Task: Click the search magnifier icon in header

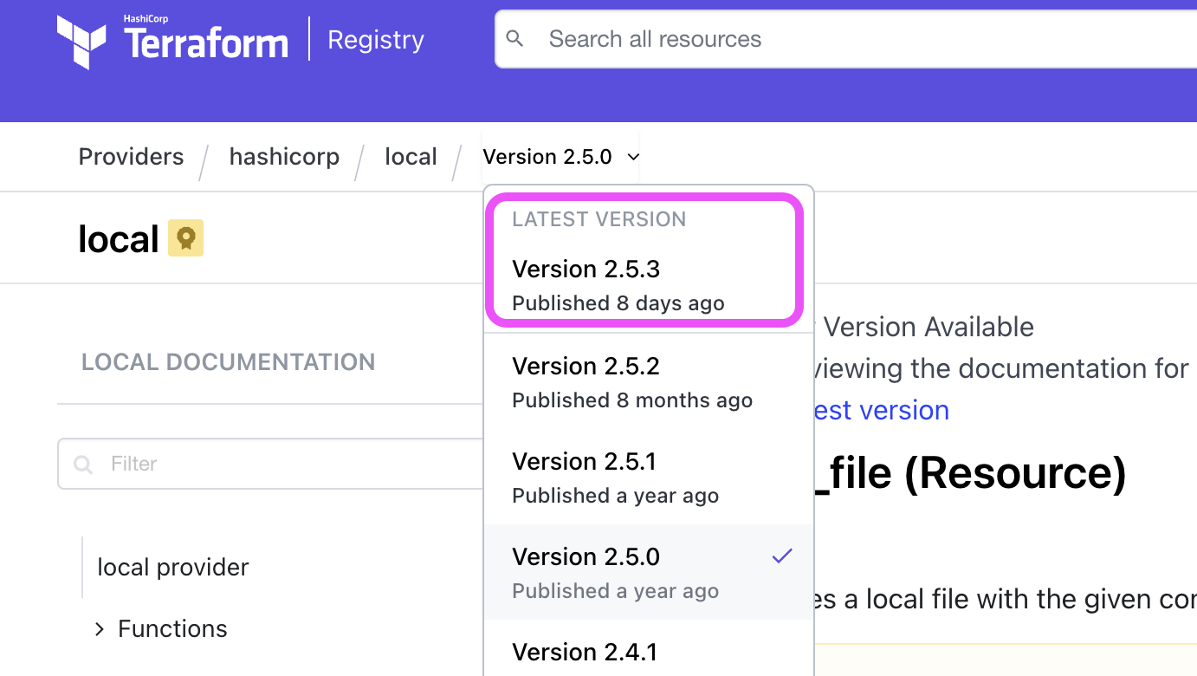Action: [x=515, y=39]
